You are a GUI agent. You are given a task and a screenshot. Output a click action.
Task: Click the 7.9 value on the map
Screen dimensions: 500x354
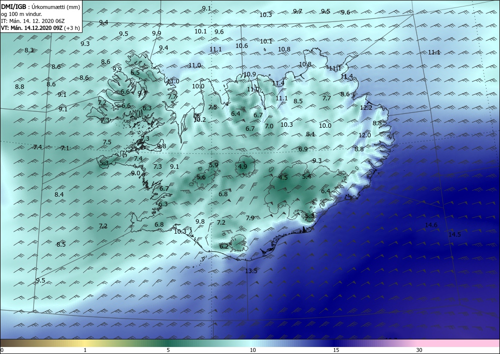tap(250, 218)
